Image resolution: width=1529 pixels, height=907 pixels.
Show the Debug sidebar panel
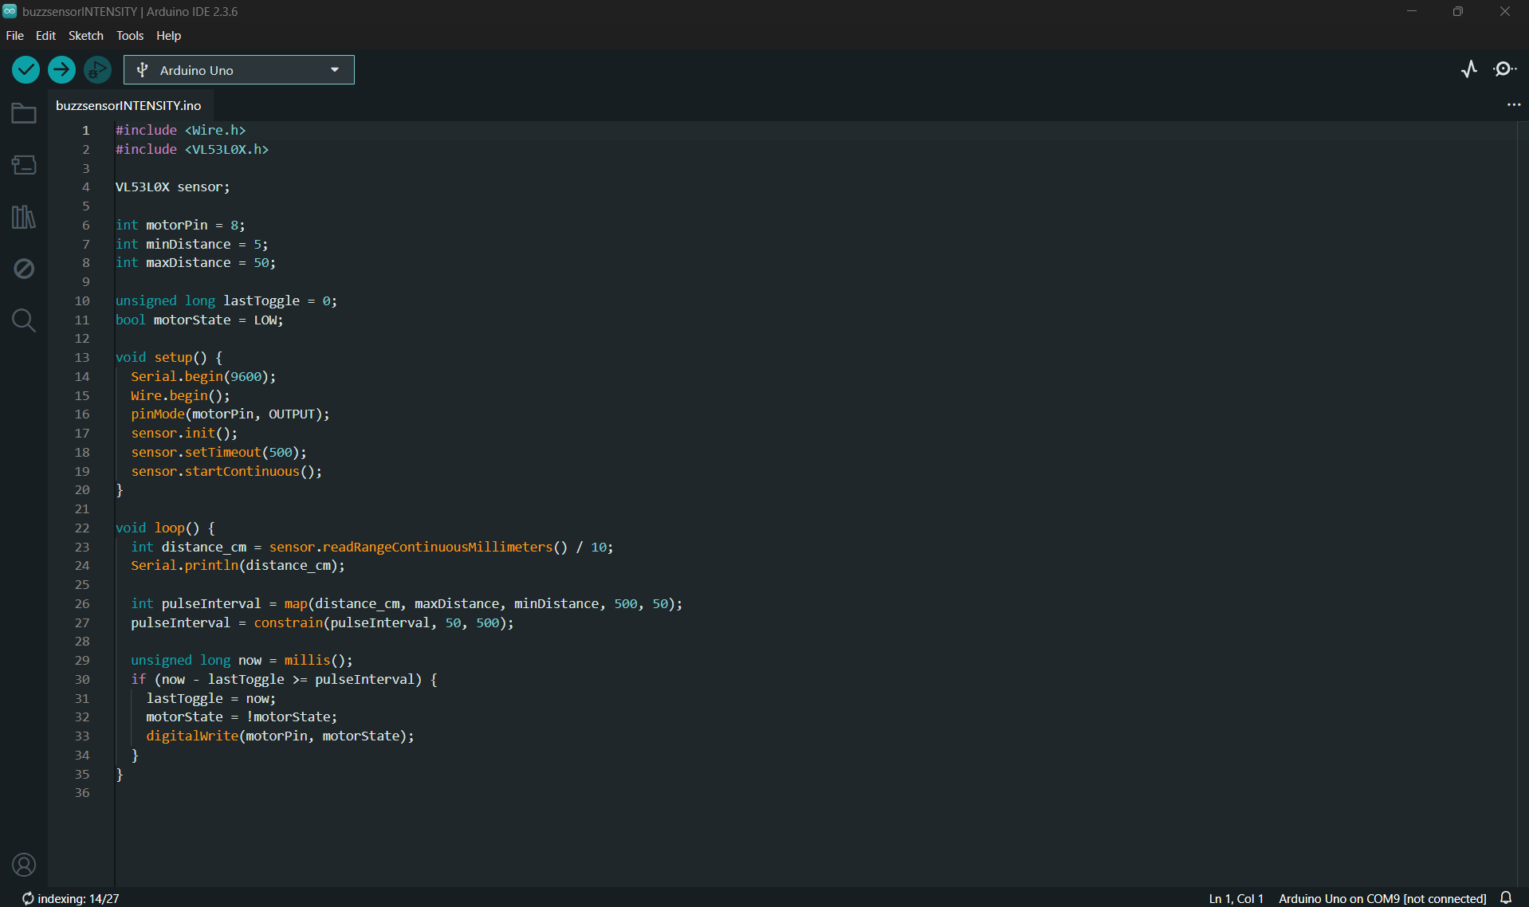(24, 269)
